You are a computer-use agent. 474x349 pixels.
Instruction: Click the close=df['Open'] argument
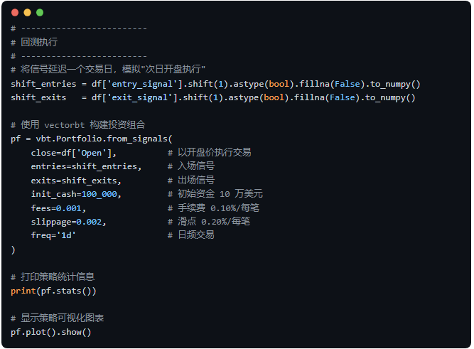(x=73, y=152)
